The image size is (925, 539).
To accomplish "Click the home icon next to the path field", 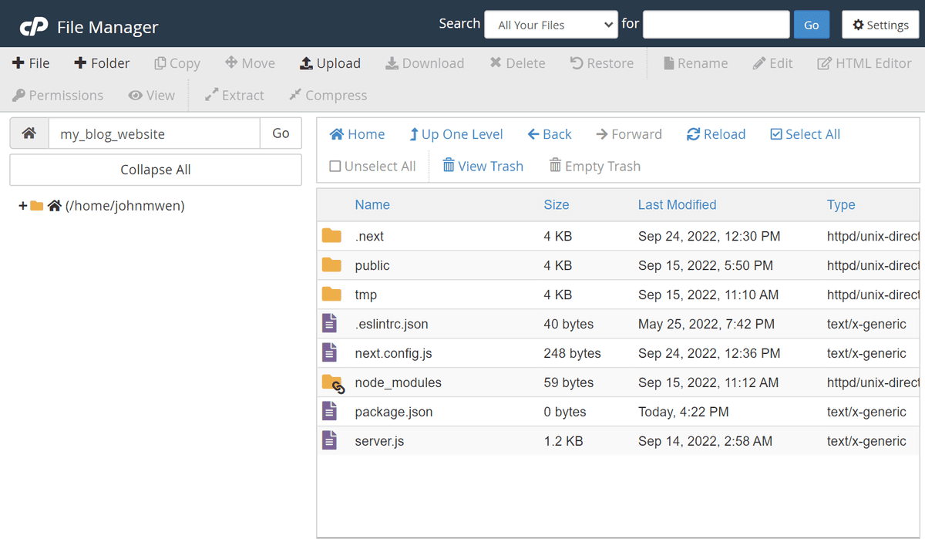I will (x=29, y=133).
